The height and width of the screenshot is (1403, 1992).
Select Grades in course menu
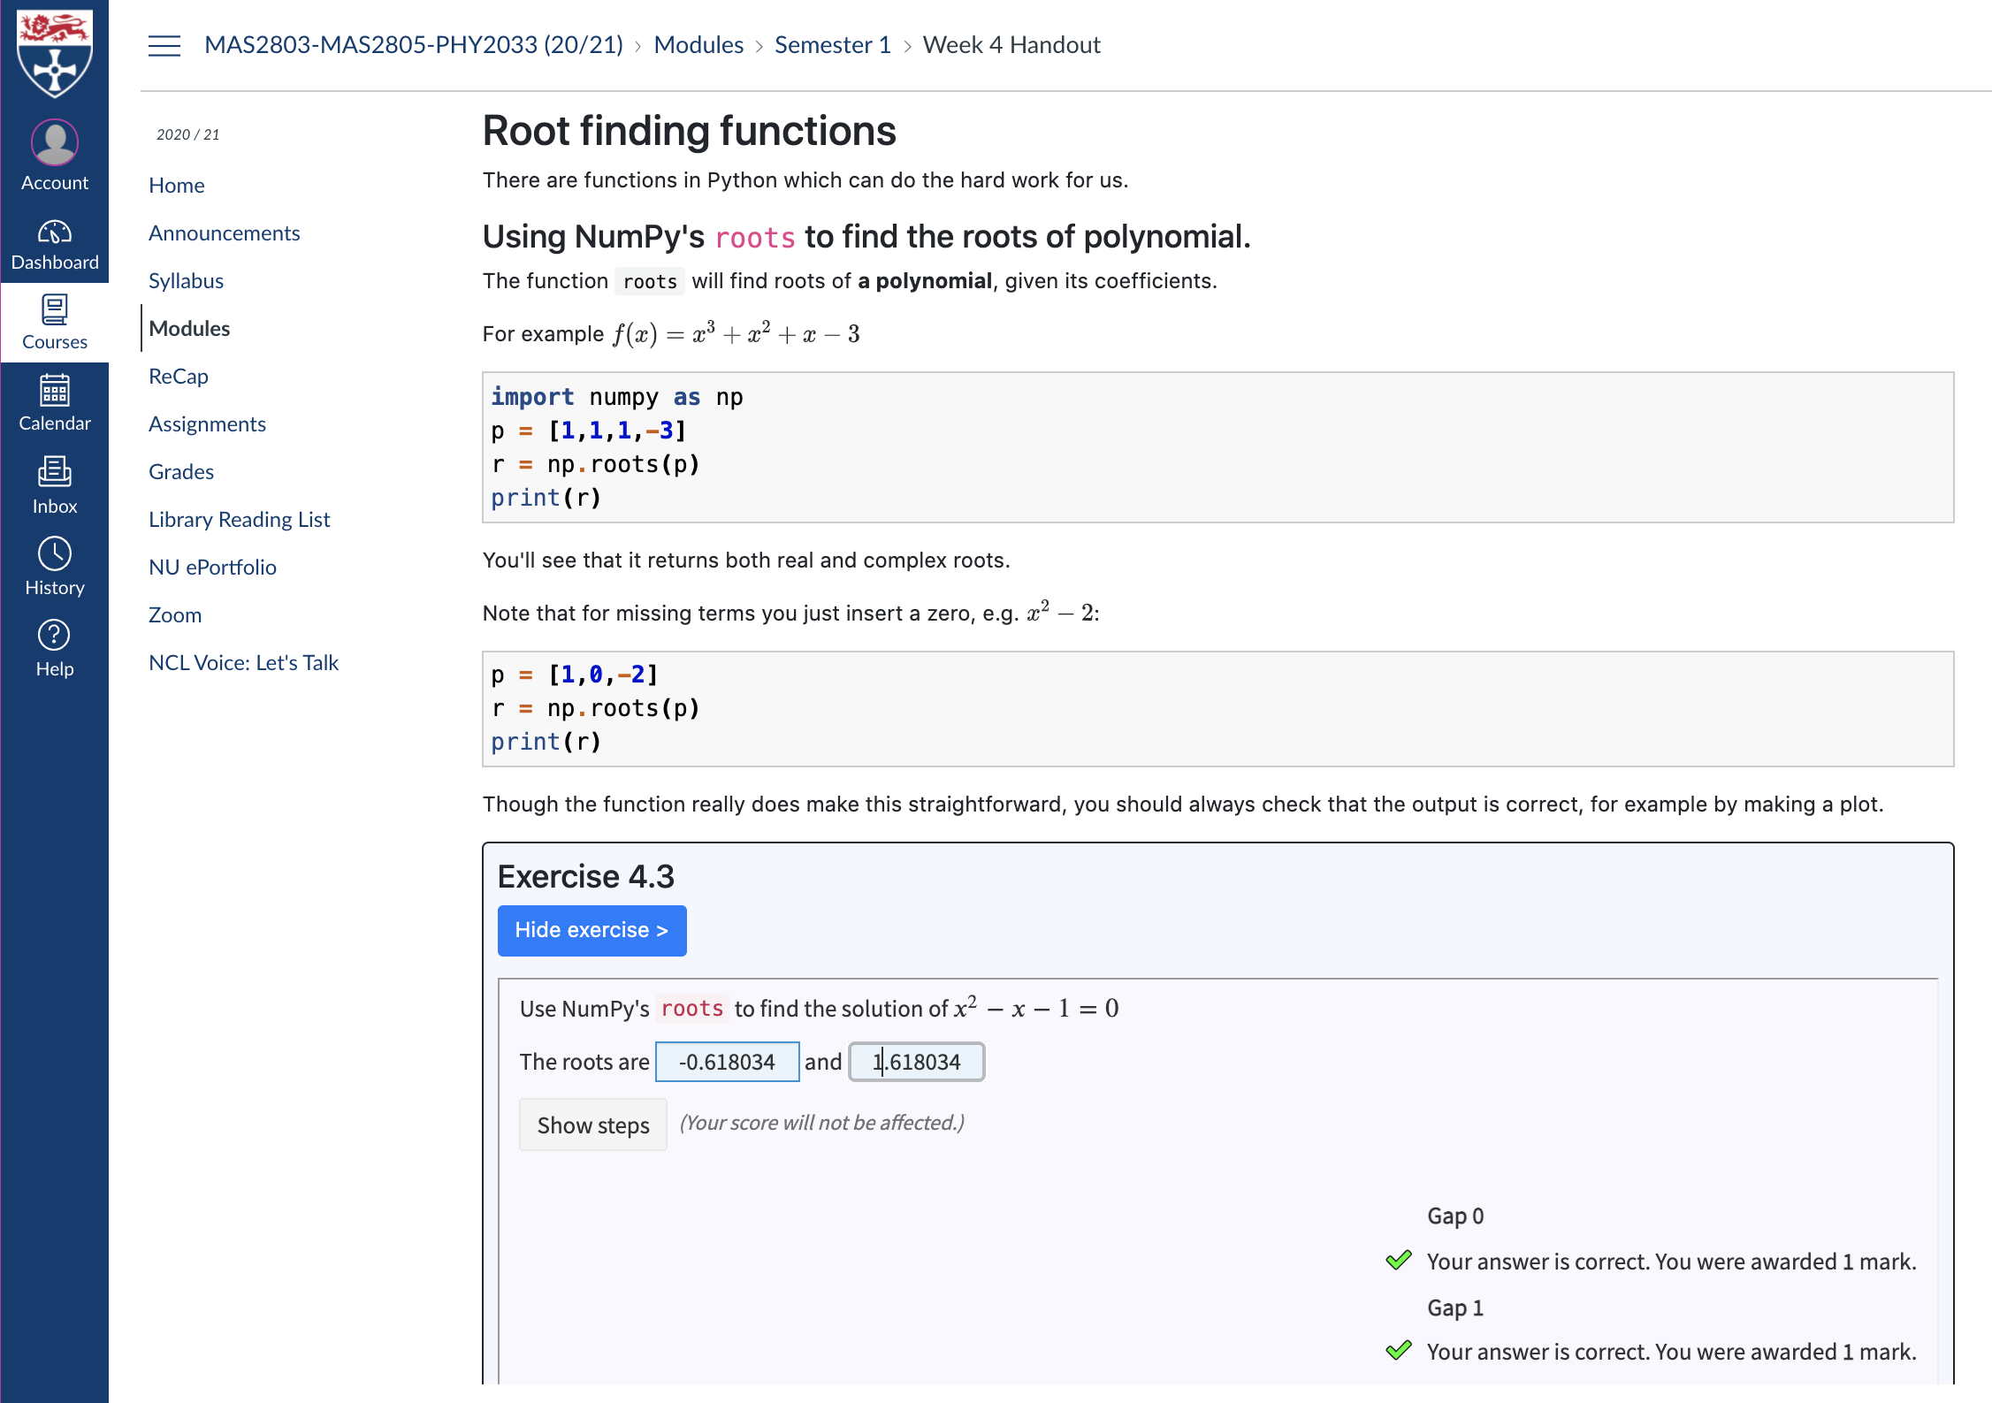click(x=181, y=472)
